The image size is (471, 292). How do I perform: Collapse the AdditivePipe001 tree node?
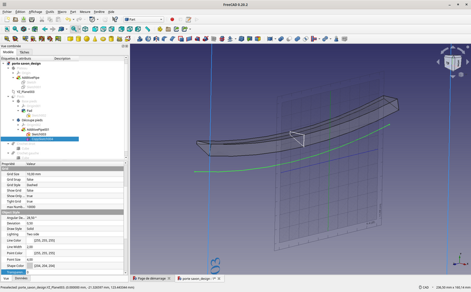pos(19,130)
